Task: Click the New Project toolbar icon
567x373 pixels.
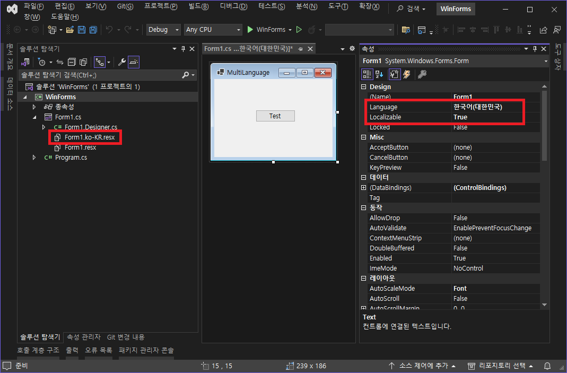Action: [x=53, y=30]
